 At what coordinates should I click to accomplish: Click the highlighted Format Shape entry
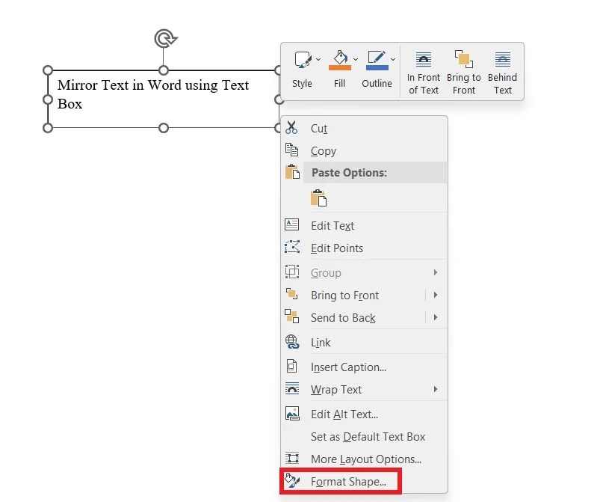point(340,481)
